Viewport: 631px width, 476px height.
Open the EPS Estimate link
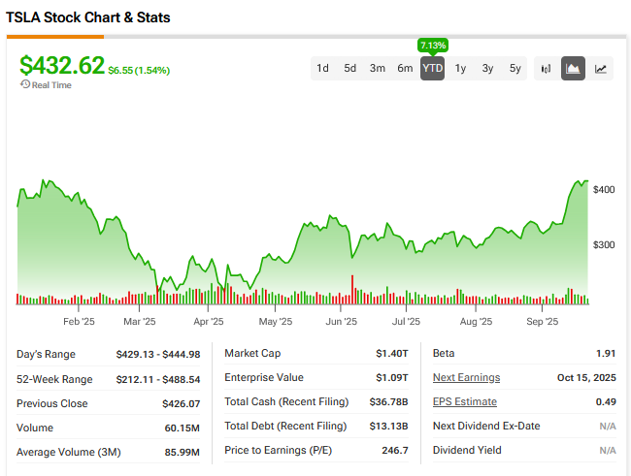[465, 401]
